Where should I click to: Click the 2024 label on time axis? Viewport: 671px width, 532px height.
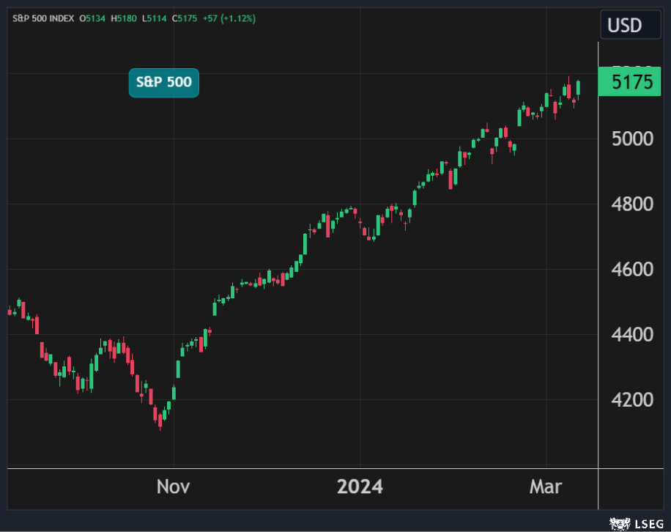tap(360, 487)
